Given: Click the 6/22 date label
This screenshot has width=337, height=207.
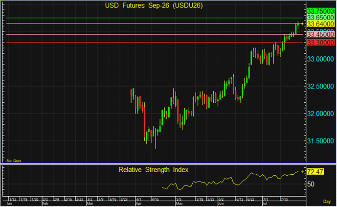Looking at the screenshot, I should (x=250, y=199).
